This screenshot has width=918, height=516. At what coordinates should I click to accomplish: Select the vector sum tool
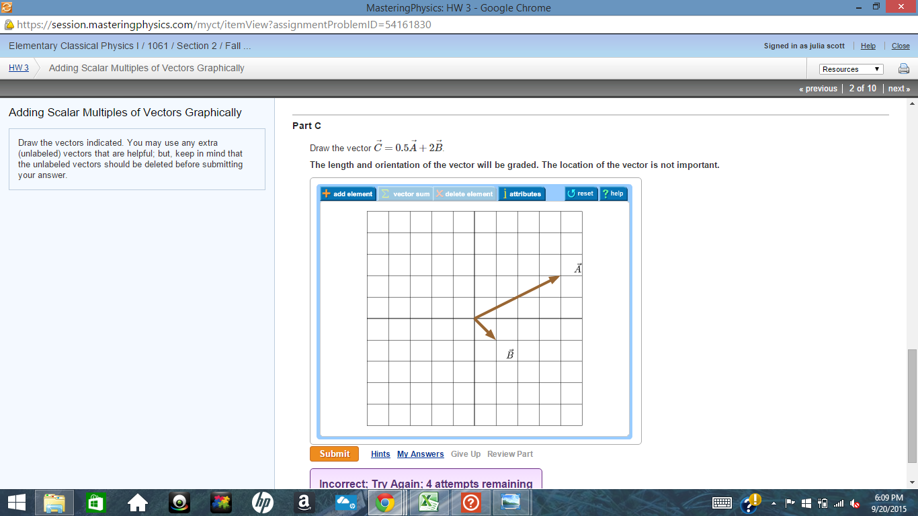click(406, 193)
